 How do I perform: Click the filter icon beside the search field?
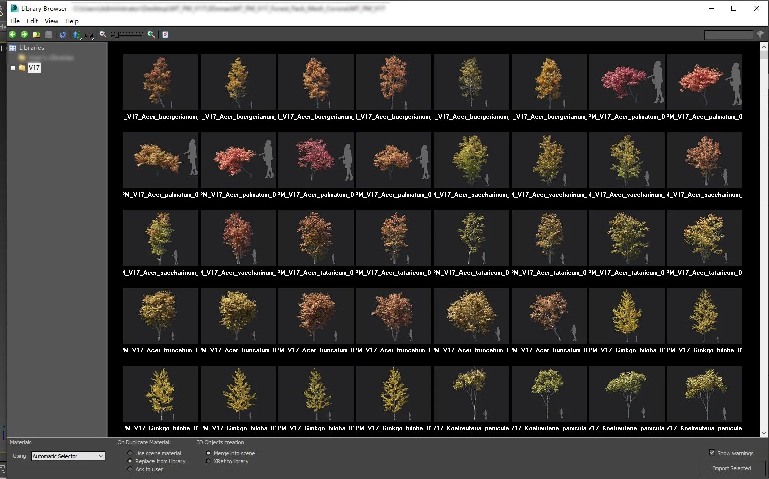pos(760,34)
